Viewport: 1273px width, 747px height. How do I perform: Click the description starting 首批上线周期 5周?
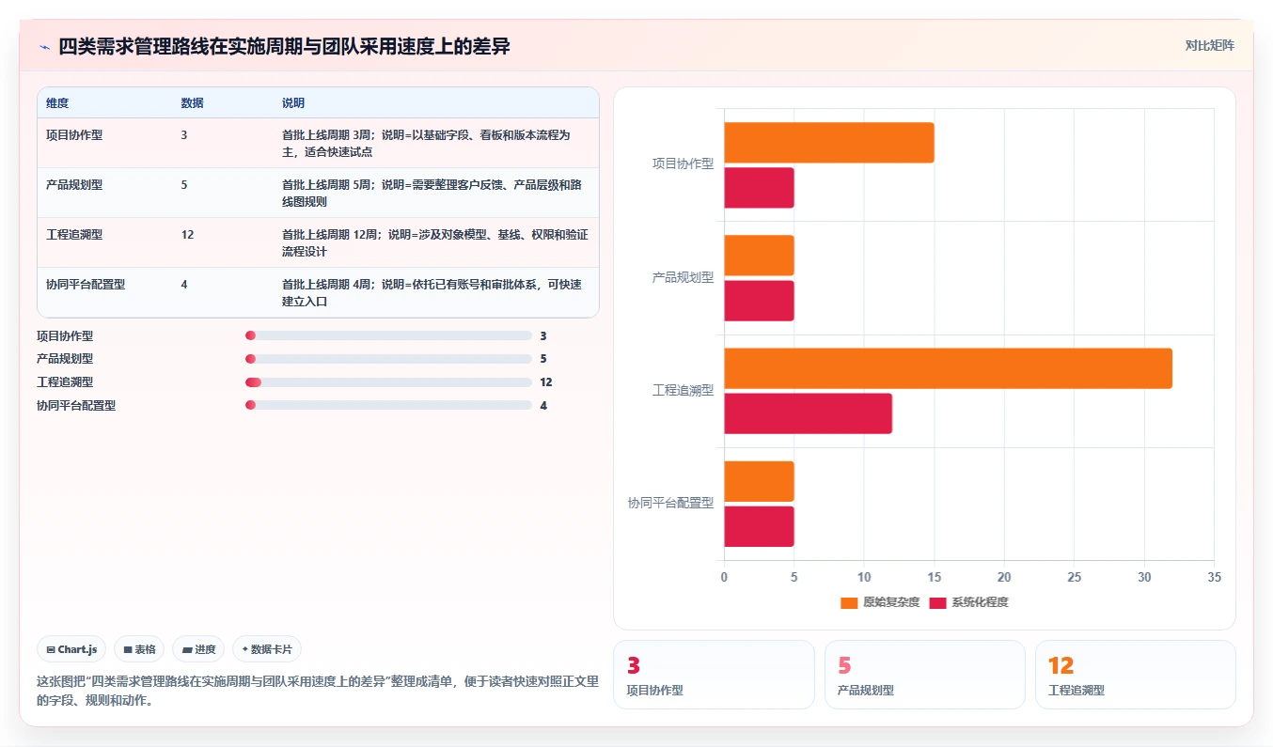(x=432, y=193)
